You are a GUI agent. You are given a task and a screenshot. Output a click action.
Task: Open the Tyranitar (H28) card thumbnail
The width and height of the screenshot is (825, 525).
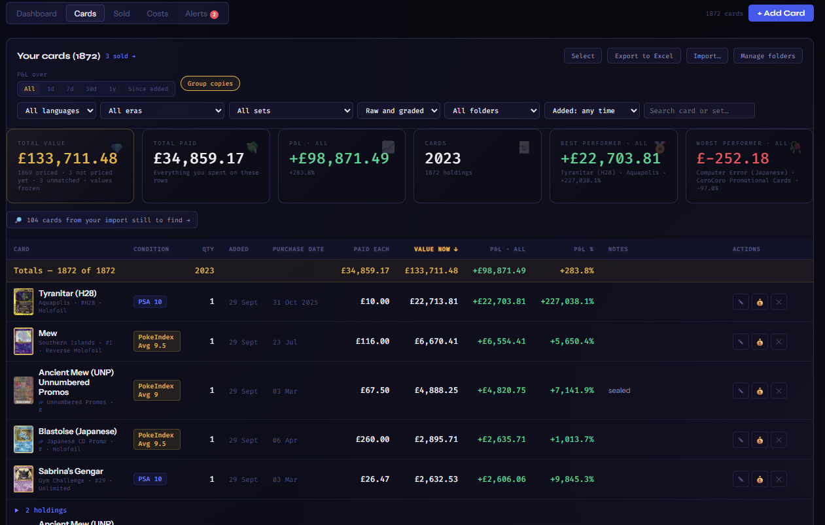click(x=24, y=302)
